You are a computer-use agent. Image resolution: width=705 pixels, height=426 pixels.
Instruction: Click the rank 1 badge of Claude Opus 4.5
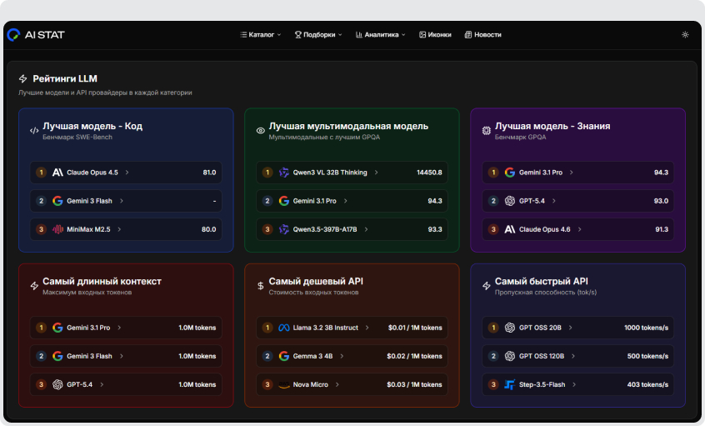pos(41,173)
